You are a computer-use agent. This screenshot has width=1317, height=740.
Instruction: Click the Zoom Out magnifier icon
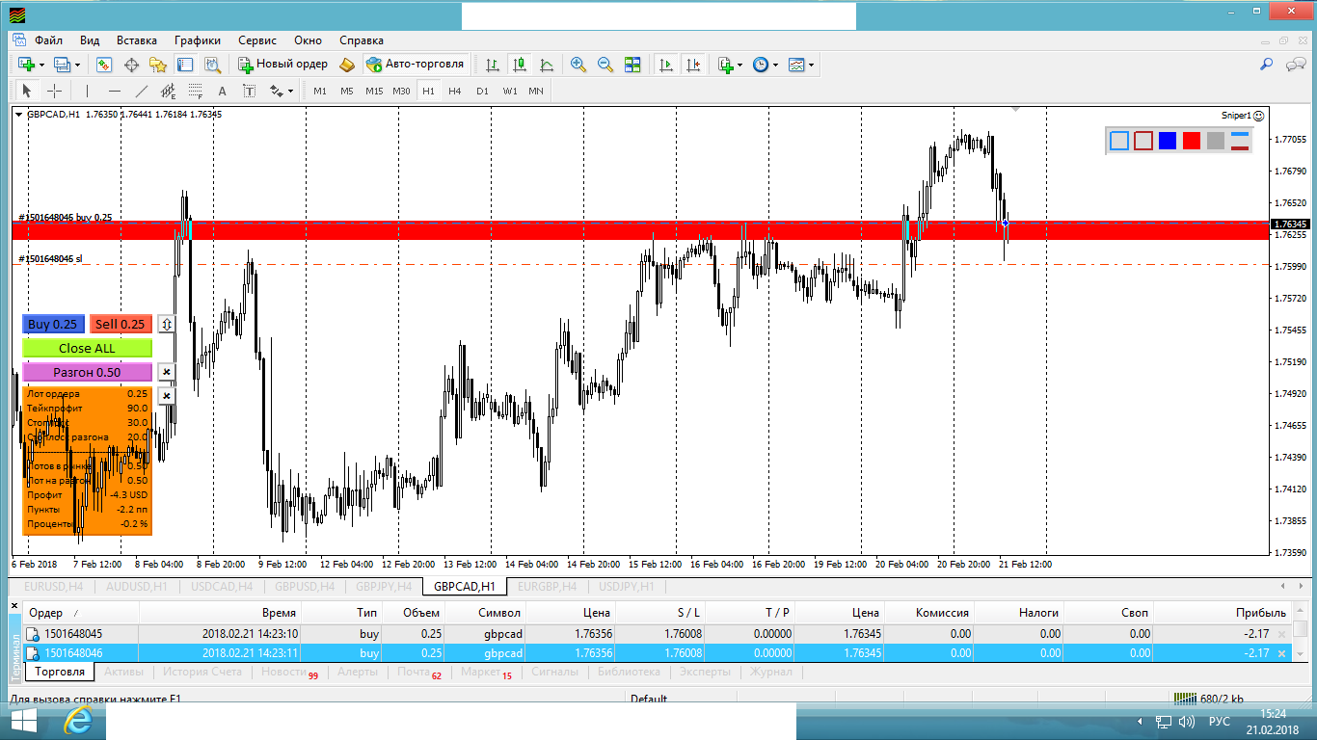coord(605,65)
